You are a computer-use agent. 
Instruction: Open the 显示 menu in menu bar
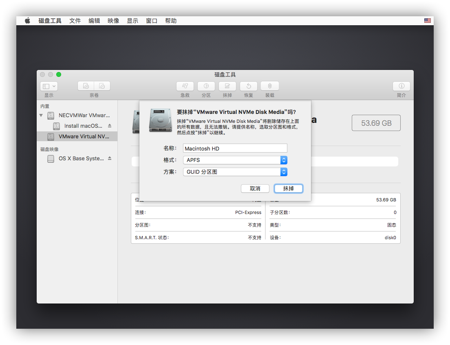click(x=132, y=21)
